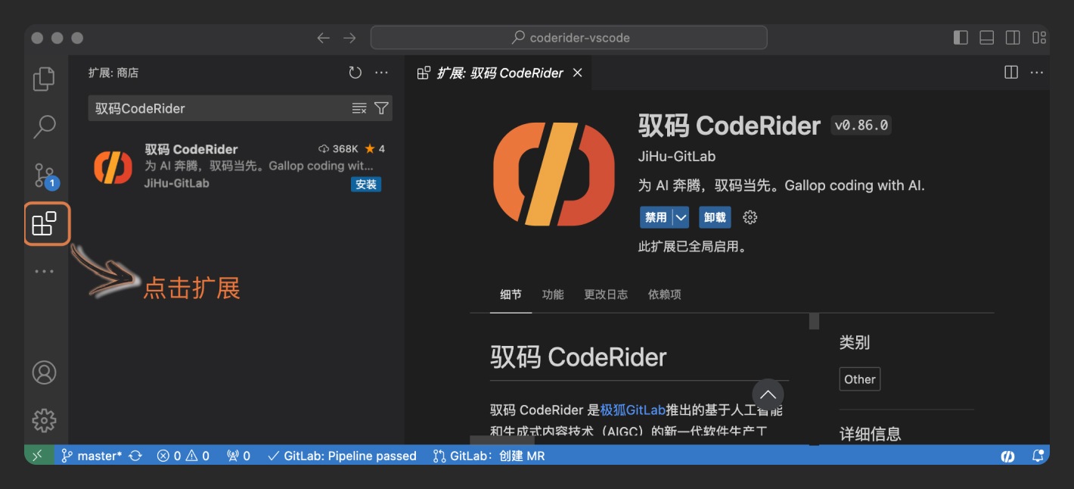Switch to the 更改日志 tab
1074x489 pixels.
click(605, 294)
